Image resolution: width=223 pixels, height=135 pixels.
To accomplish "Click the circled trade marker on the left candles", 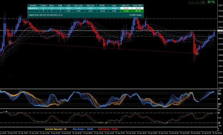I will tap(10, 42).
